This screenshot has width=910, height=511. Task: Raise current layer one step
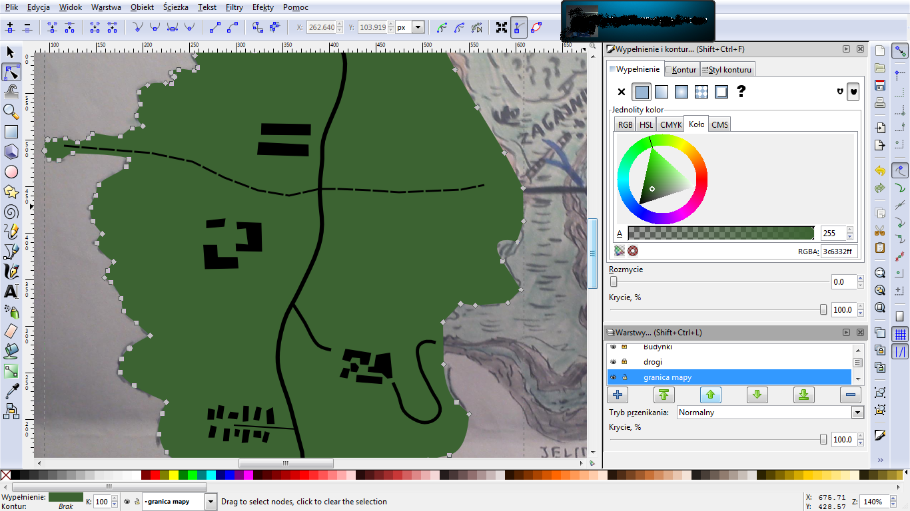710,395
